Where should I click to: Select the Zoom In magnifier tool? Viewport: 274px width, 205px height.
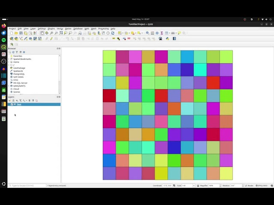(51, 33)
